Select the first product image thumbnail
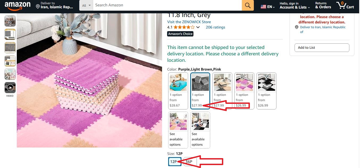This screenshot has height=168, width=360. pyautogui.click(x=10, y=21)
